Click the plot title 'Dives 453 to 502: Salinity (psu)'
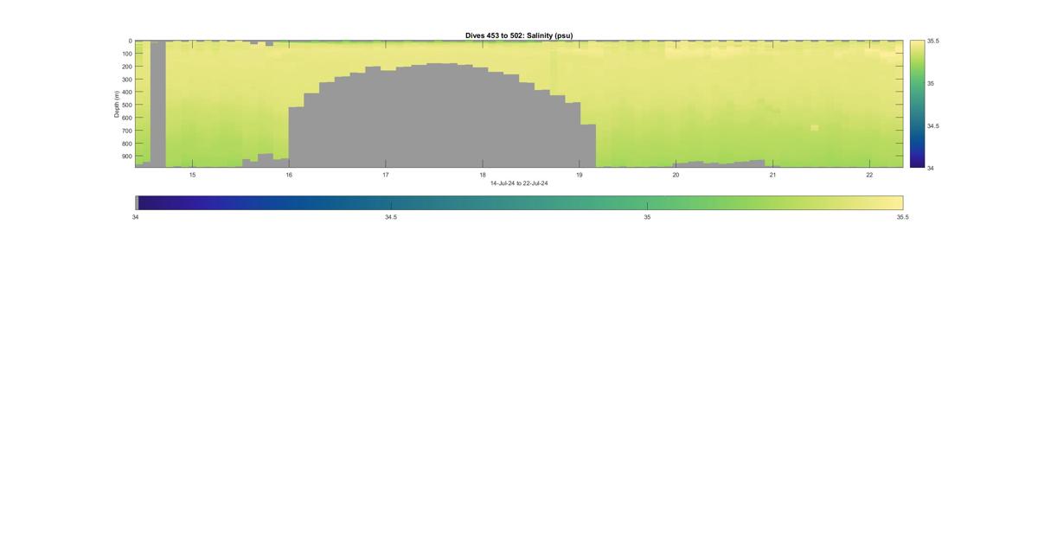1038x538 pixels. [x=519, y=35]
